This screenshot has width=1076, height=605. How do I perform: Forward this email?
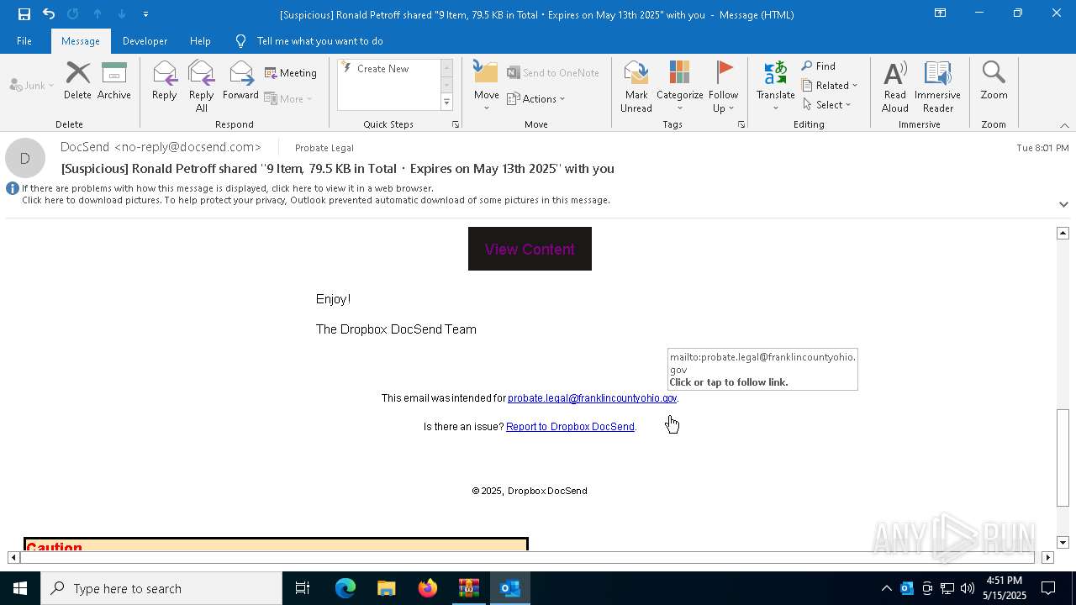click(240, 82)
